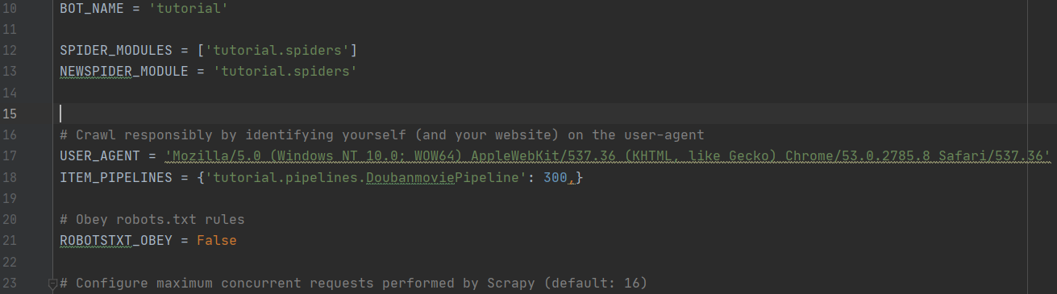Click gutter line number 21
Viewport: 1057px width, 294px height.
point(10,240)
